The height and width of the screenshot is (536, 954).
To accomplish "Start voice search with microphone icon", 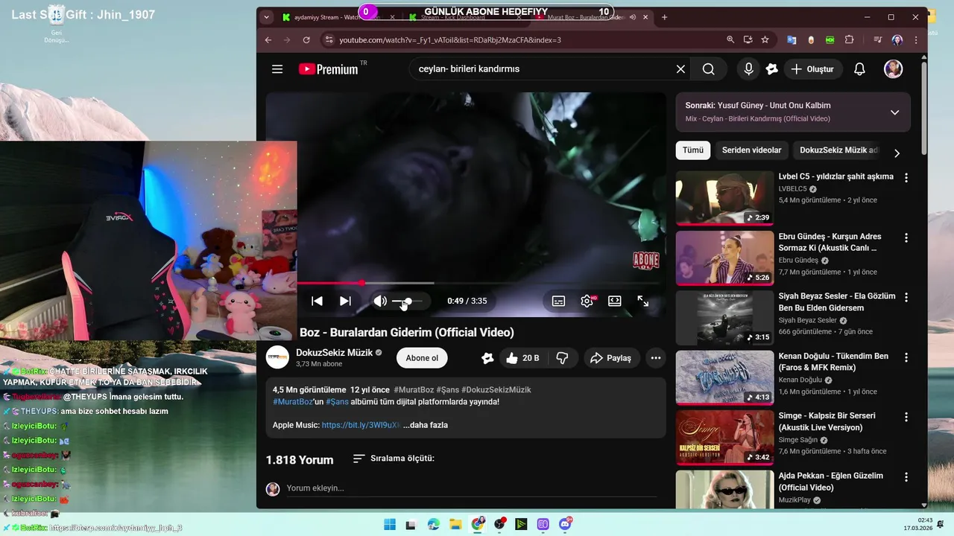I will (x=748, y=69).
